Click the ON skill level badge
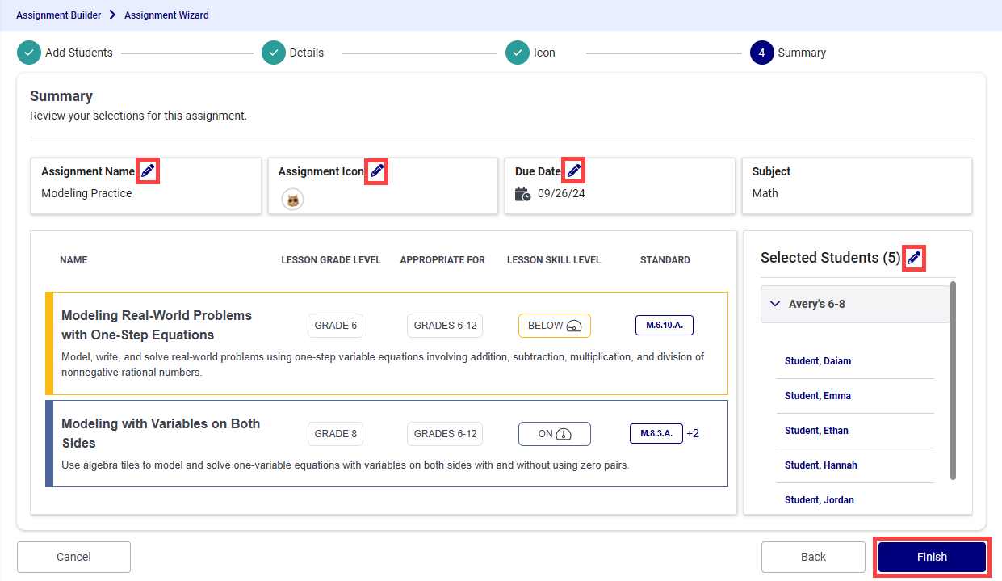Image resolution: width=1002 pixels, height=581 pixels. click(555, 434)
